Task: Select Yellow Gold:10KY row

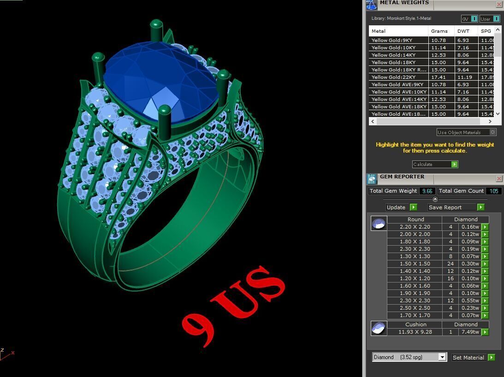Action: 431,47
